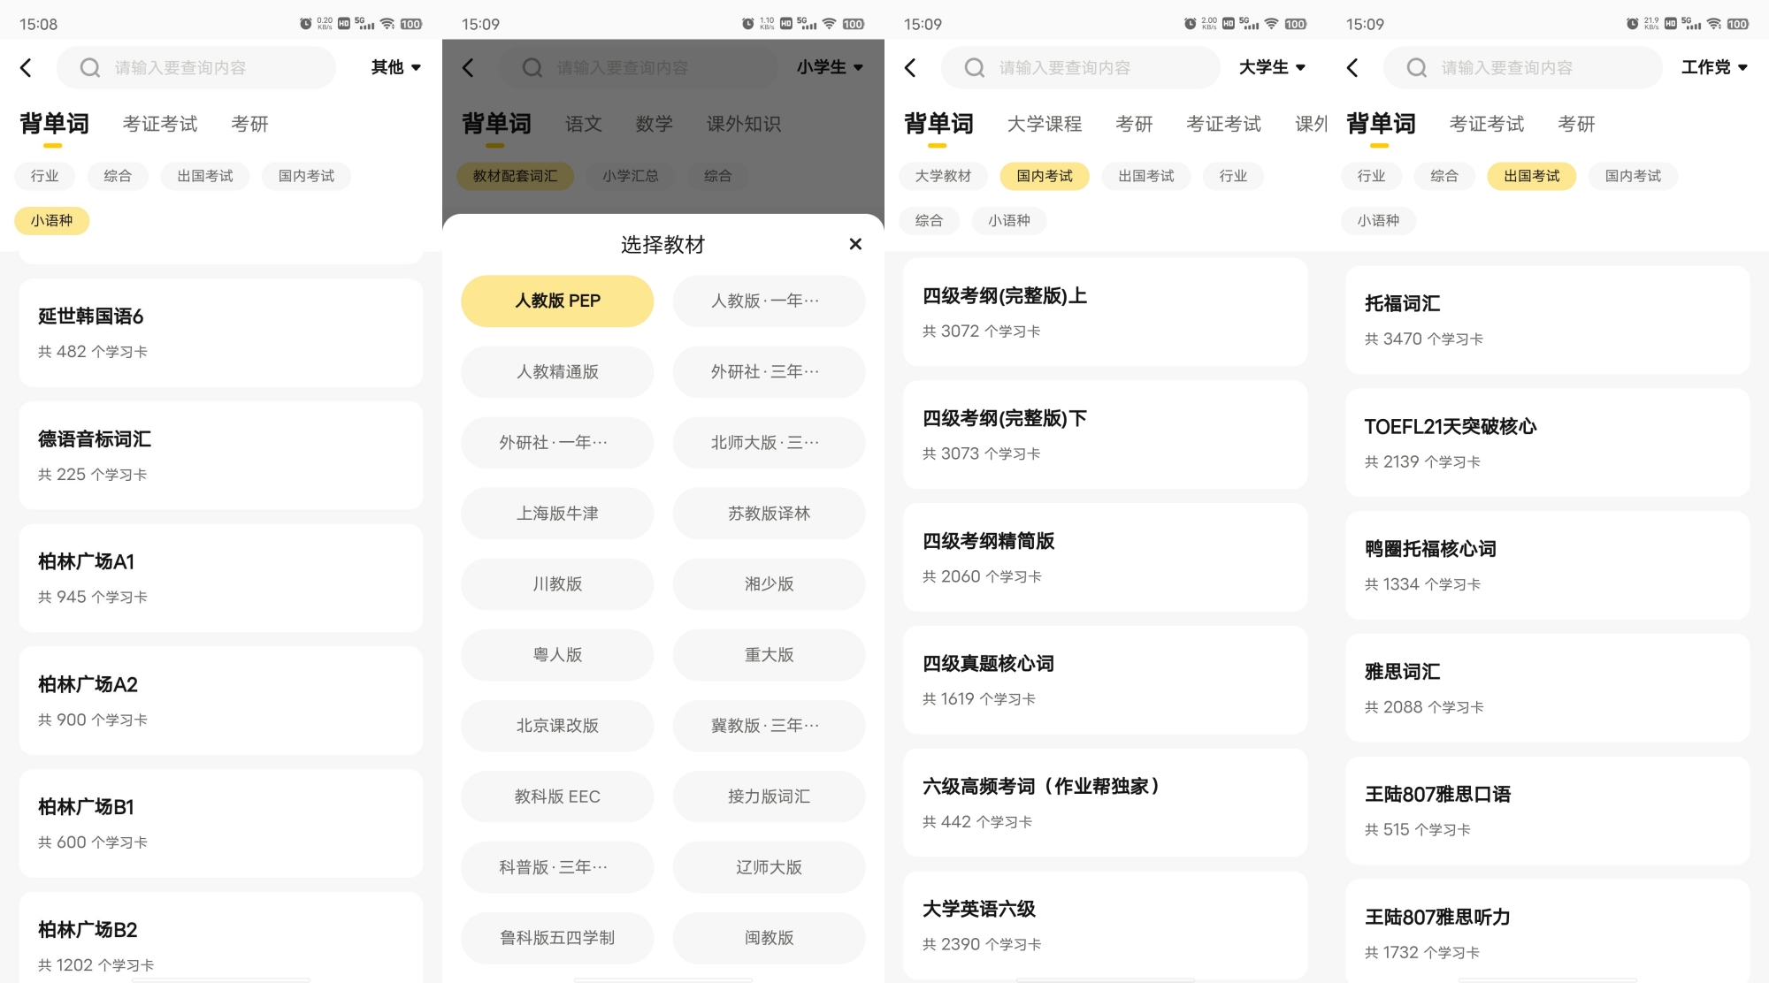Viewport: 1769px width, 983px height.
Task: Toggle the 小语种 chip on 其他 screen
Action: (51, 220)
